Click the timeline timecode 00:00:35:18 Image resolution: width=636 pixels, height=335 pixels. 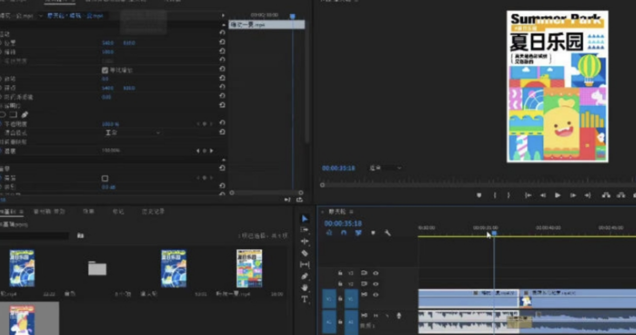coord(343,224)
